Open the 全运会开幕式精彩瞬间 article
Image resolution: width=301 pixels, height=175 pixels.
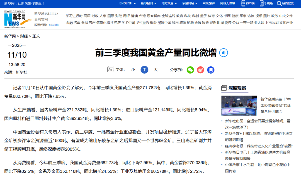pyautogui.click(x=258, y=124)
